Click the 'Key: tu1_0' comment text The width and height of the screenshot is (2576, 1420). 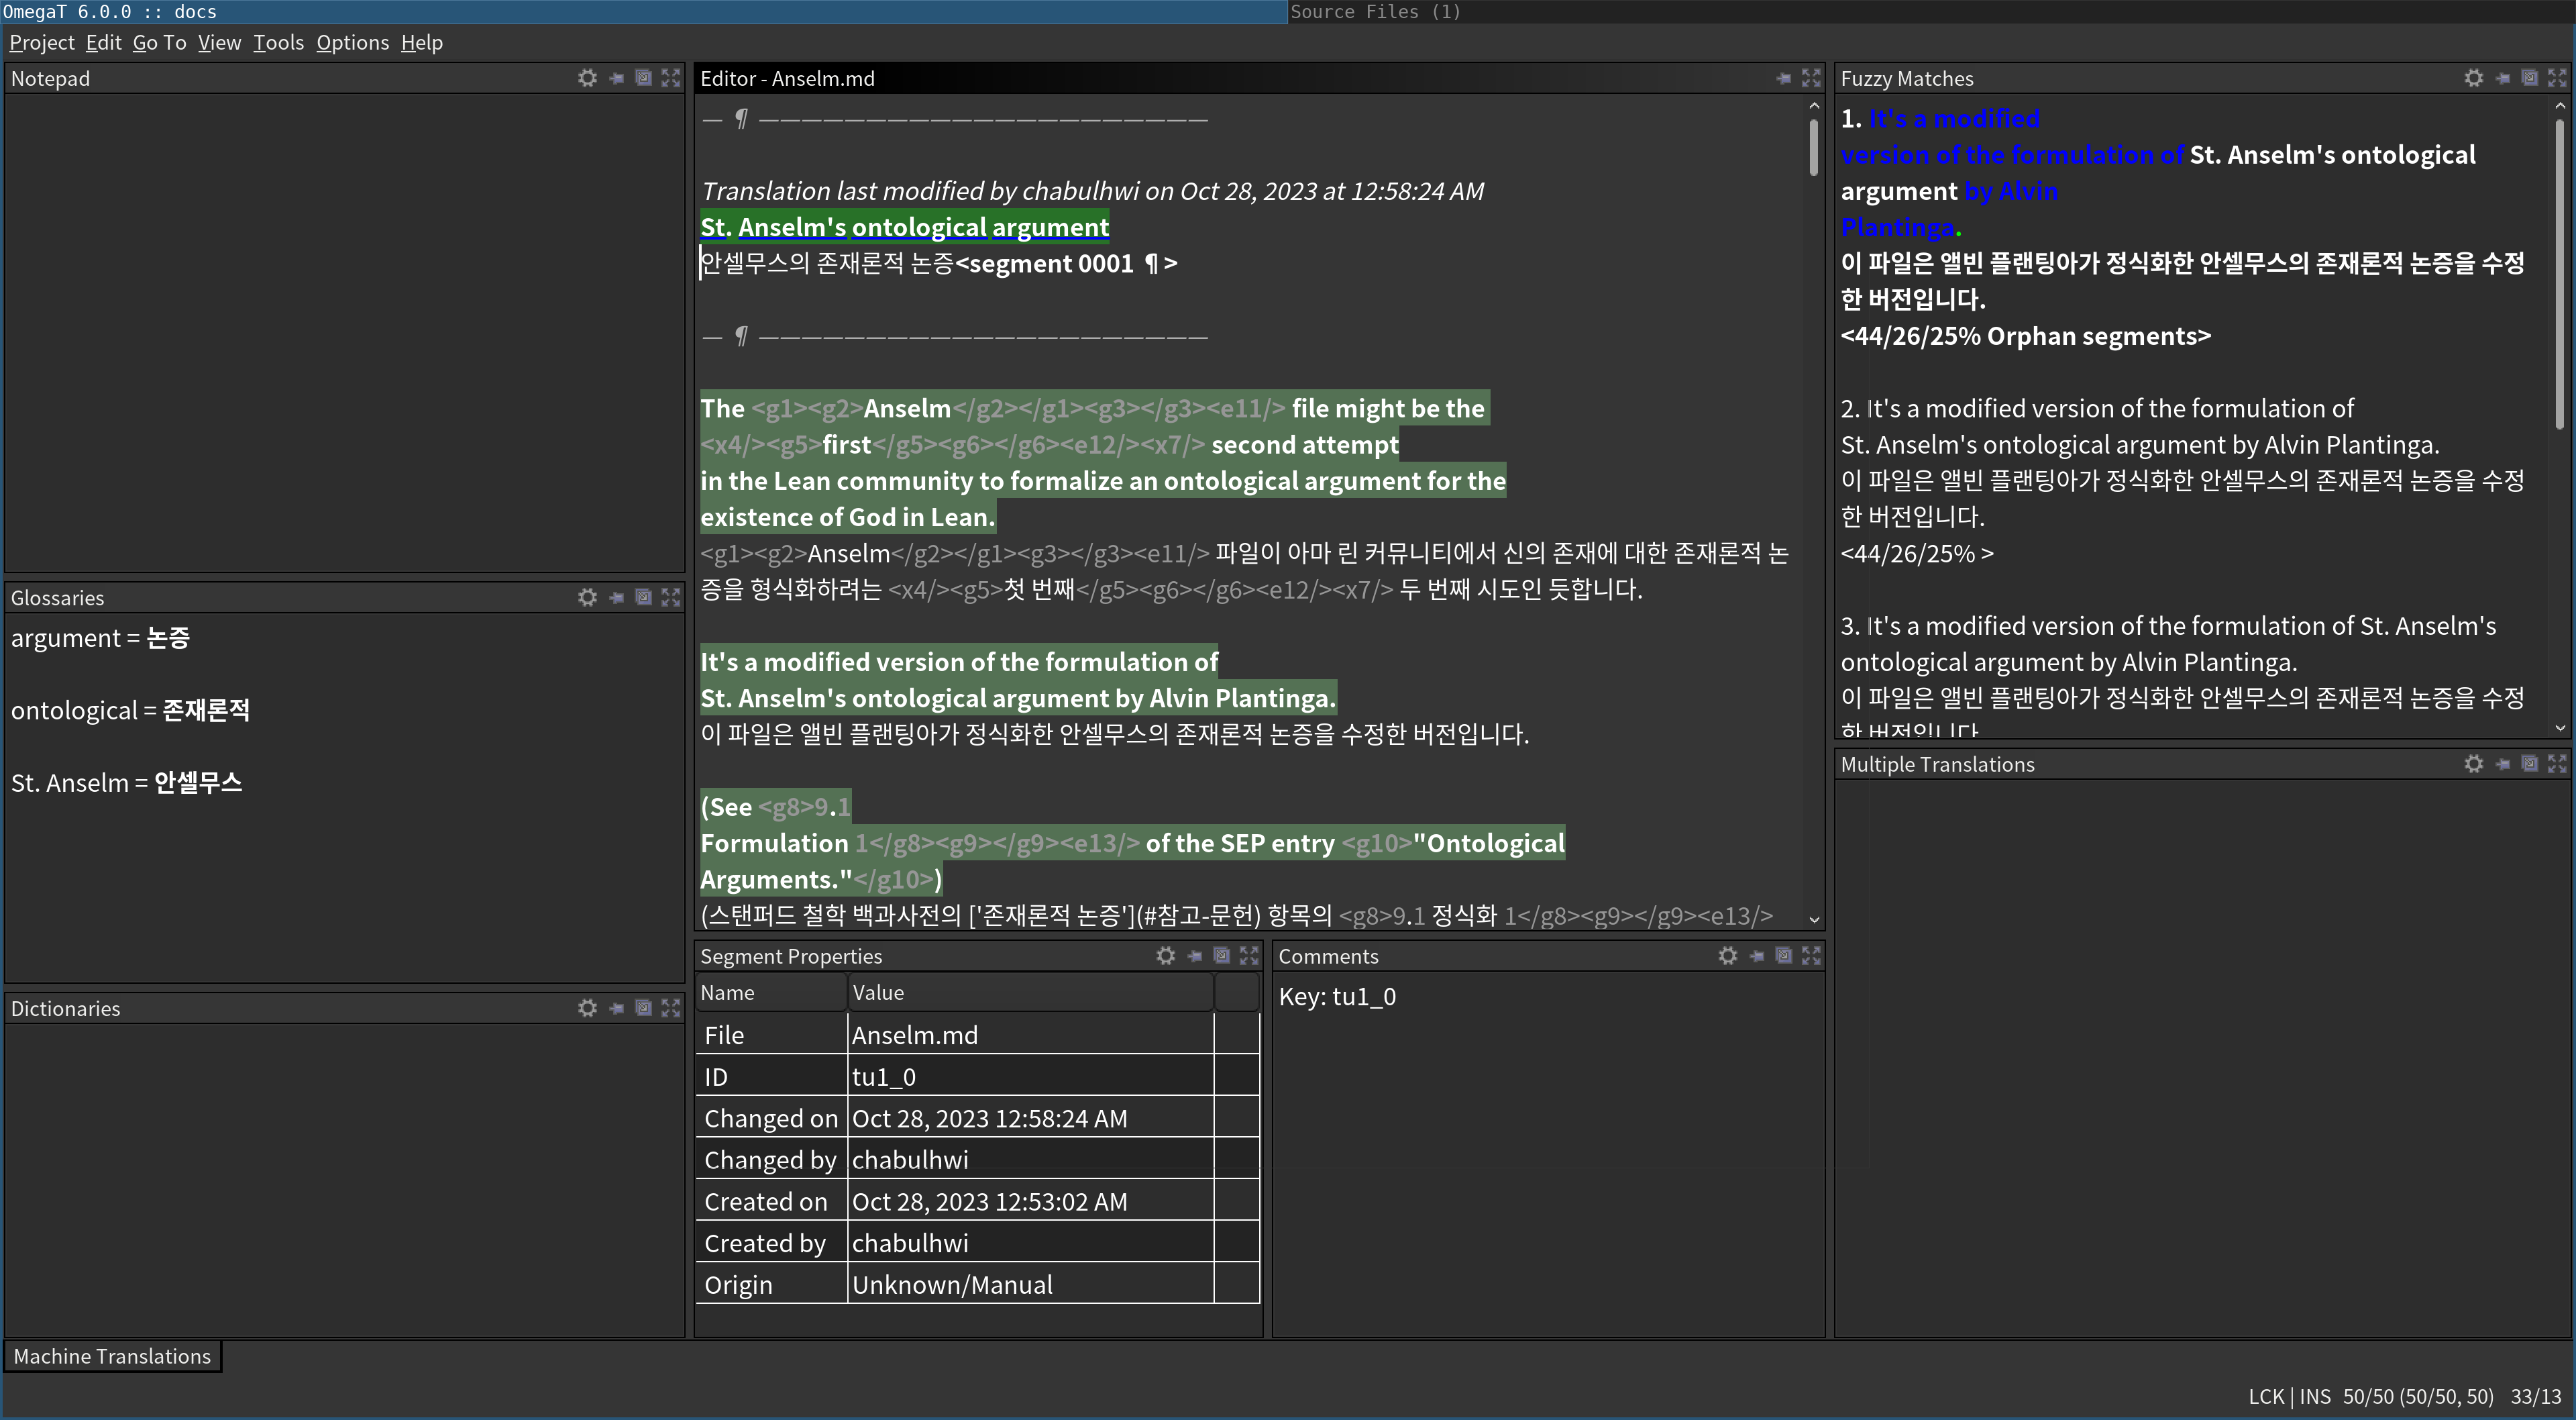[x=1337, y=996]
